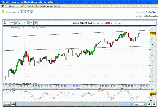Click the Firefox icon in title bar
The height and width of the screenshot is (108, 158).
click(1, 2)
